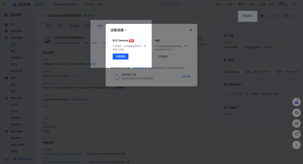Viewport: 303px width, 164px height.
Task: Click the edit pencil under 描述
Action: [45, 123]
